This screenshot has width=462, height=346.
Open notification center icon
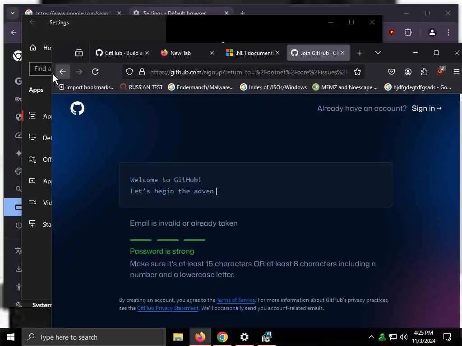tap(447, 337)
